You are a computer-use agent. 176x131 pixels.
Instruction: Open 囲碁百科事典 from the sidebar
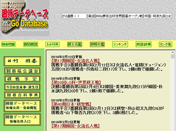tap(22, 95)
